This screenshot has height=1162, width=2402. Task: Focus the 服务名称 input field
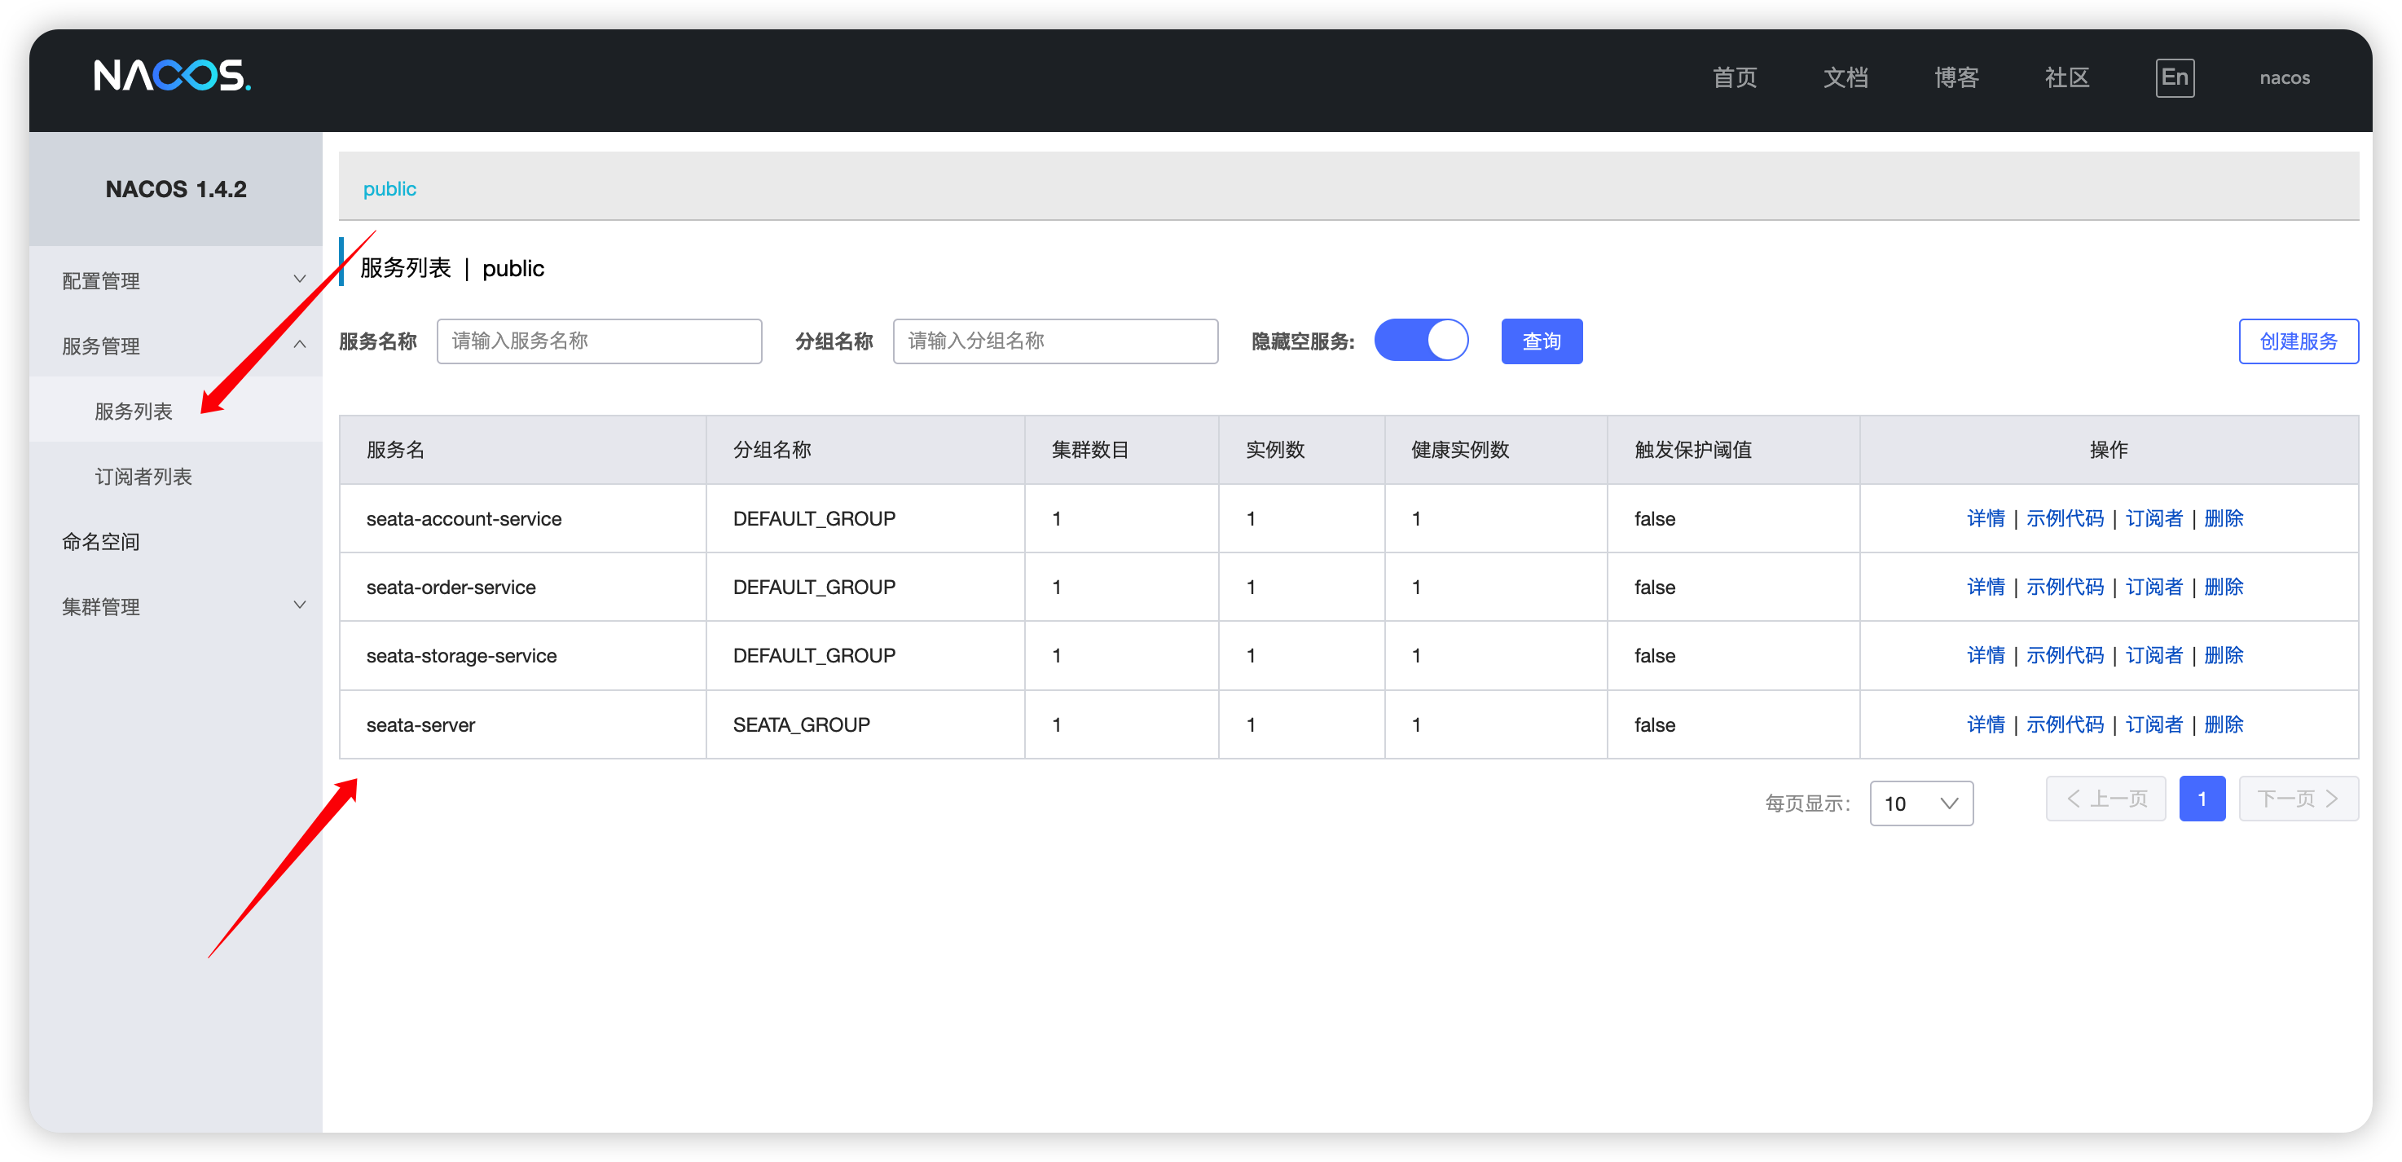(599, 341)
